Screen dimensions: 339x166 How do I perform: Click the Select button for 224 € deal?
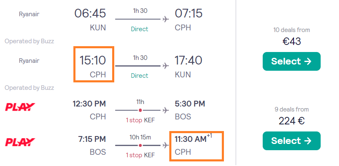[x=291, y=141]
